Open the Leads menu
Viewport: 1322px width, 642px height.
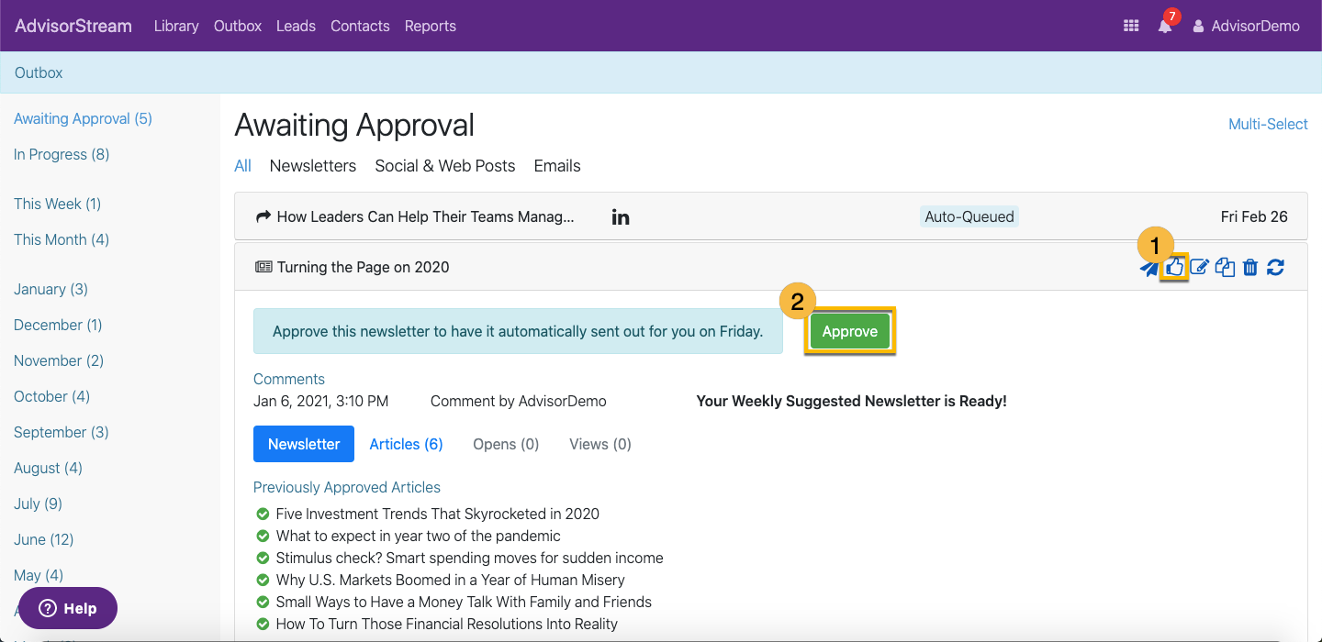tap(296, 26)
